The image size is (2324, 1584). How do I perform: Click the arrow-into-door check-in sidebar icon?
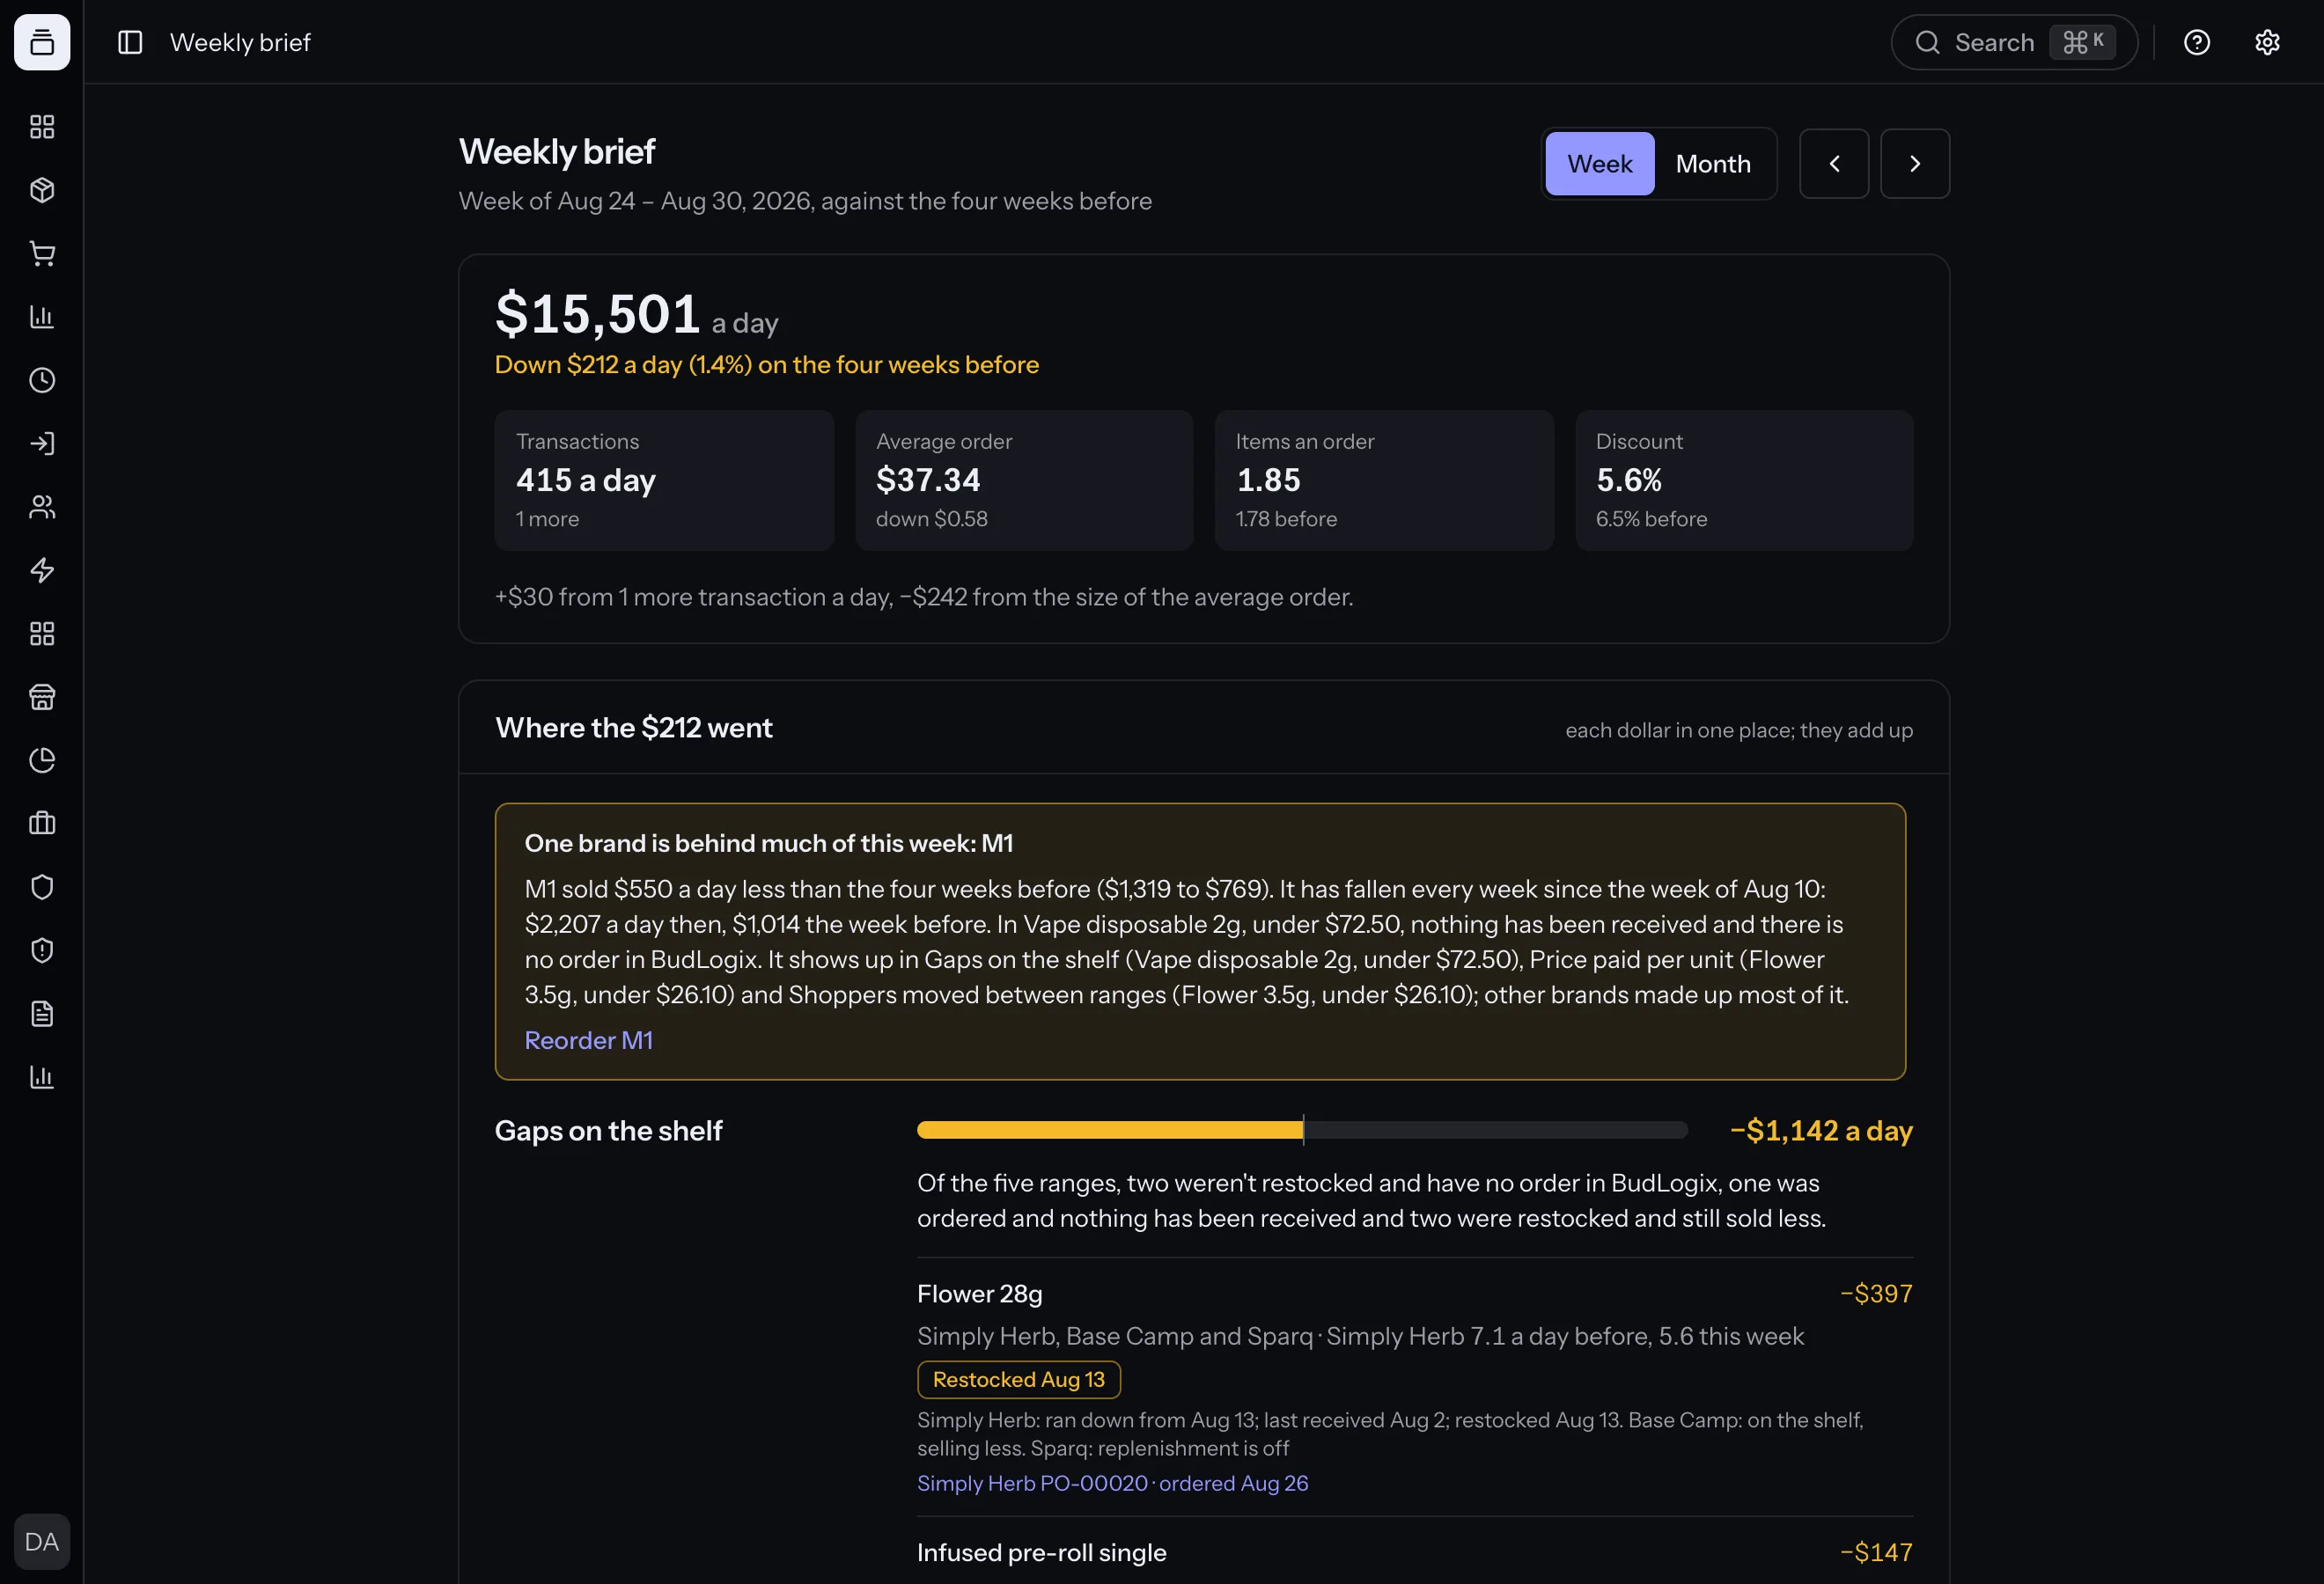point(42,444)
